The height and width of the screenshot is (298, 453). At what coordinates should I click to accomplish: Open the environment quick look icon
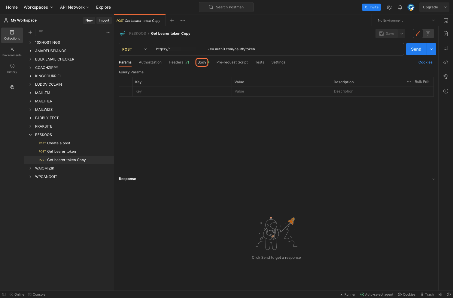pyautogui.click(x=446, y=20)
